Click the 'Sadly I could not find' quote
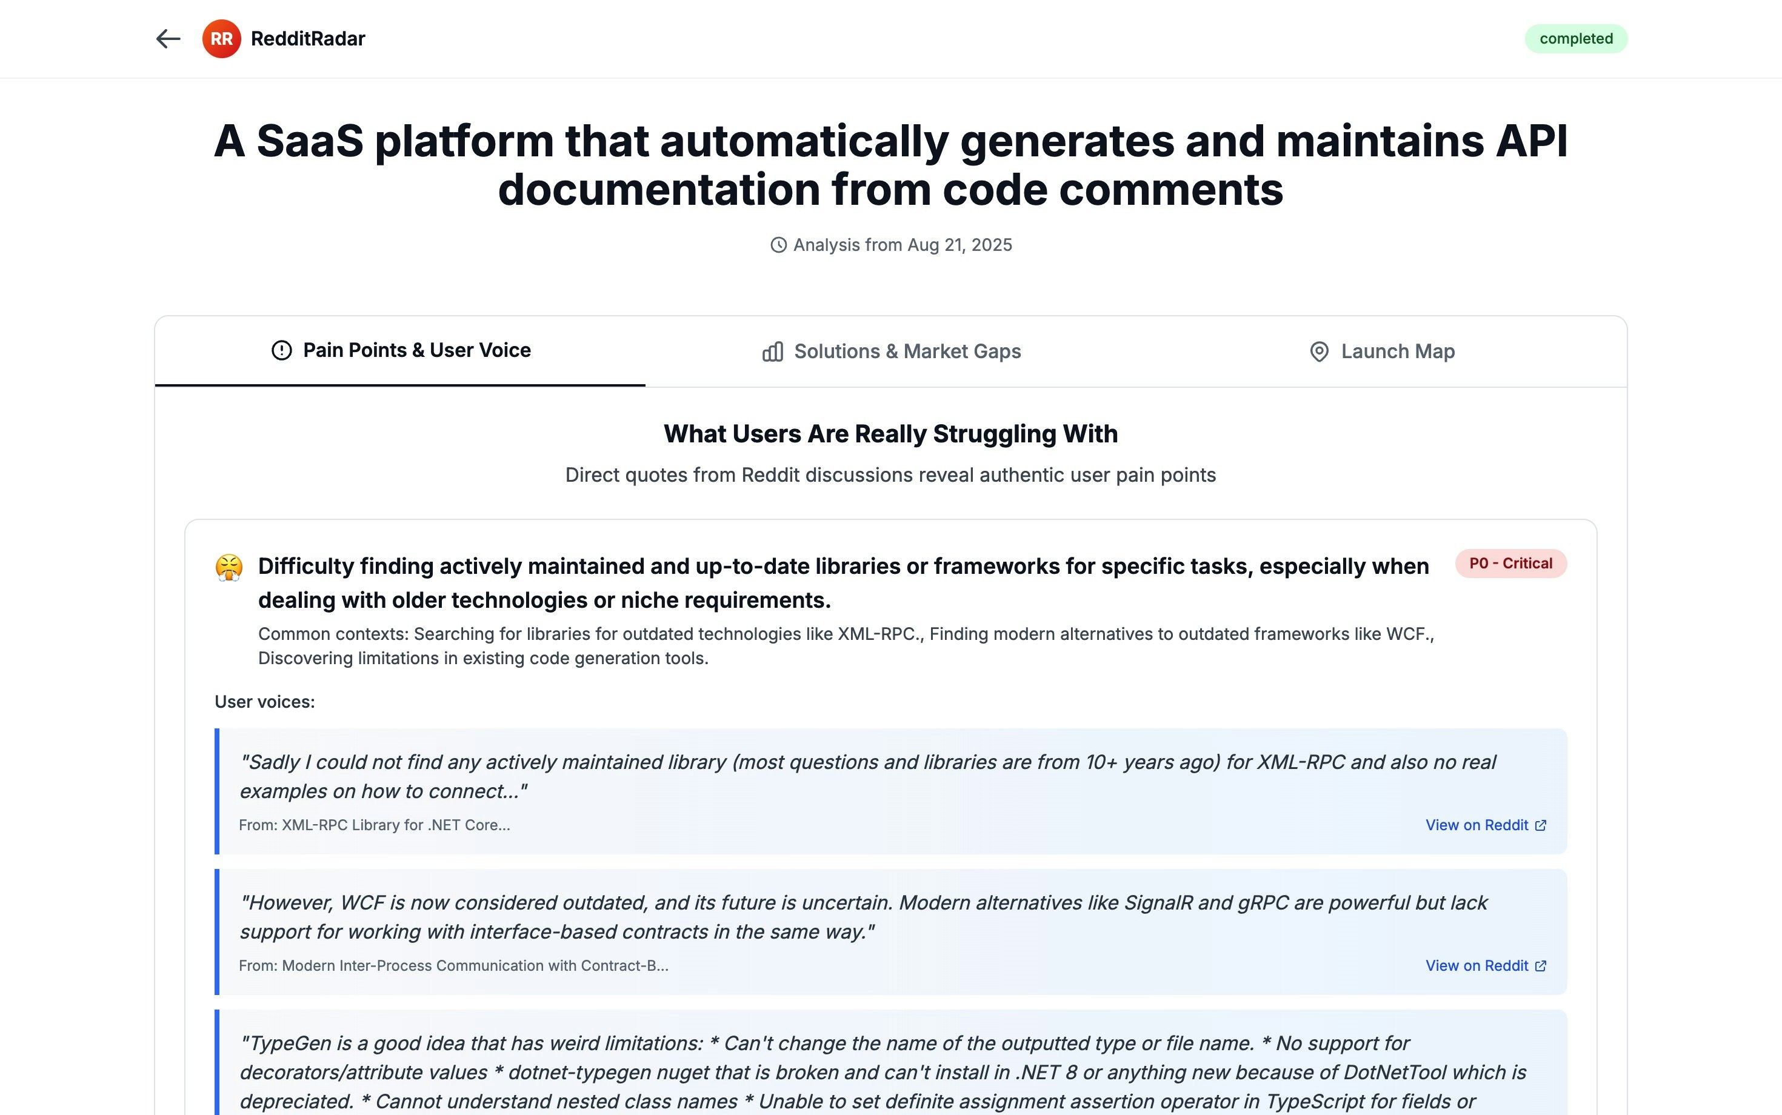Screen dimensions: 1782x1115 [x=867, y=776]
